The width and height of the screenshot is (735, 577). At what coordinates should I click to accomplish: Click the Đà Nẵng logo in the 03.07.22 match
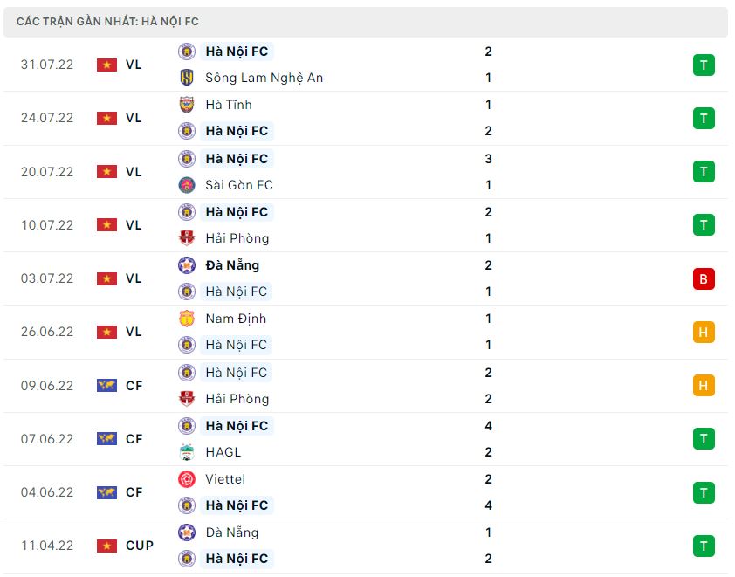(187, 265)
